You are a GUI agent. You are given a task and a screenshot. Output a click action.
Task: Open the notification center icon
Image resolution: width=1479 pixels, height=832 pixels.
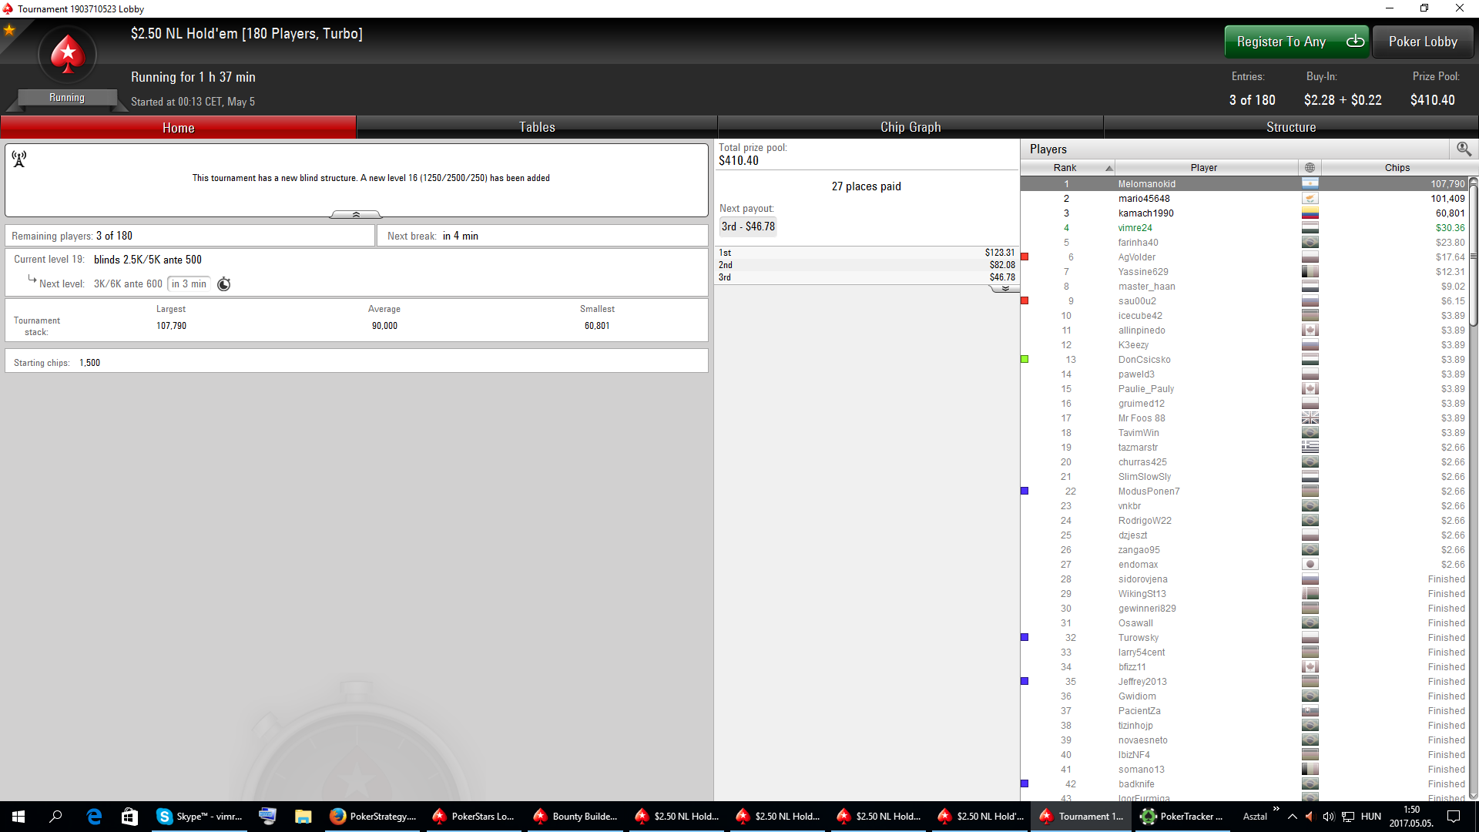click(x=1454, y=817)
